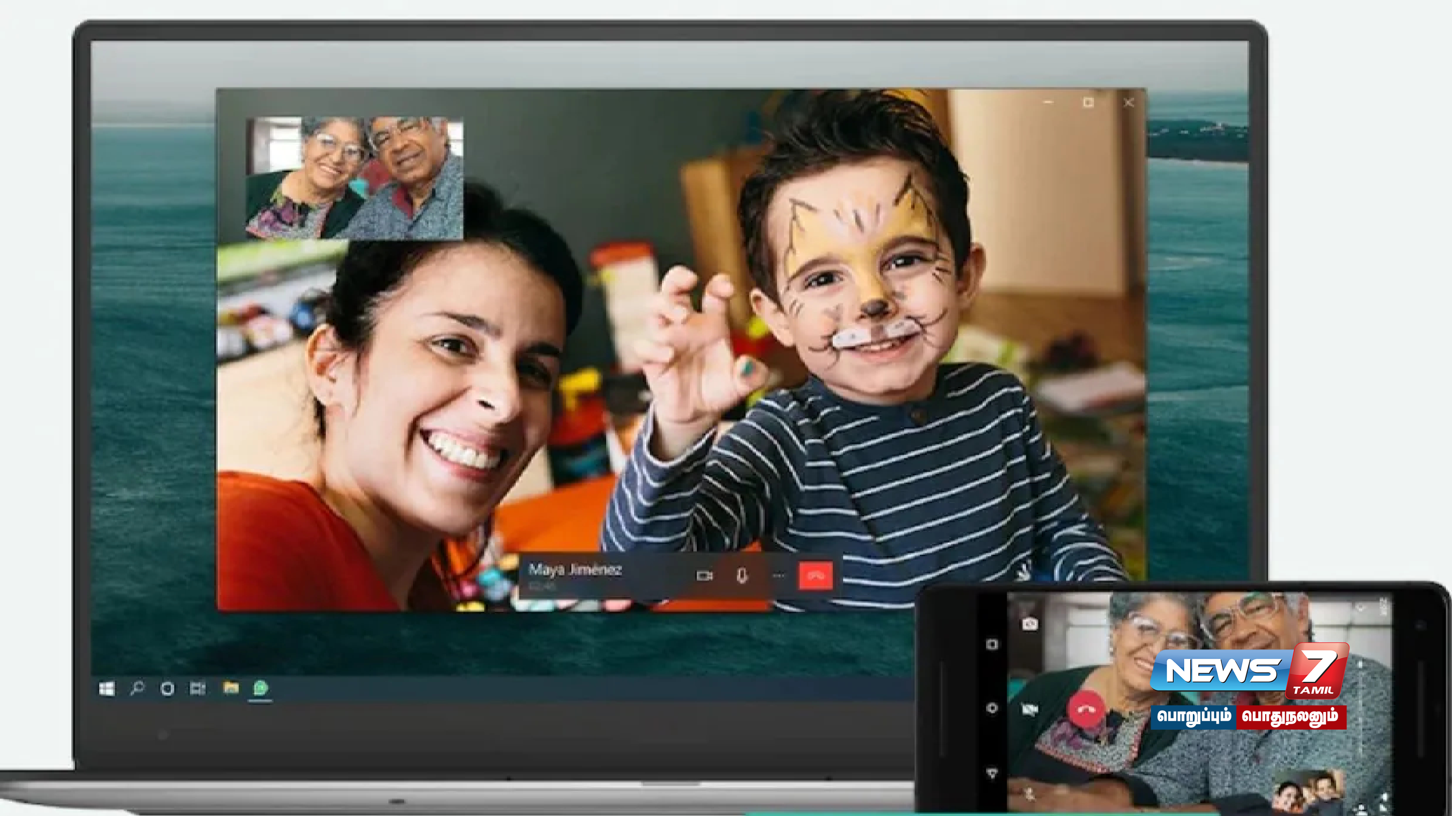Open the Windows Start menu
The width and height of the screenshot is (1452, 816).
107,688
